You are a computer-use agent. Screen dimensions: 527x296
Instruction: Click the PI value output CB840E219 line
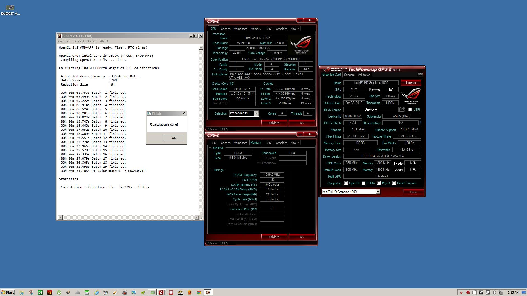[x=103, y=171]
